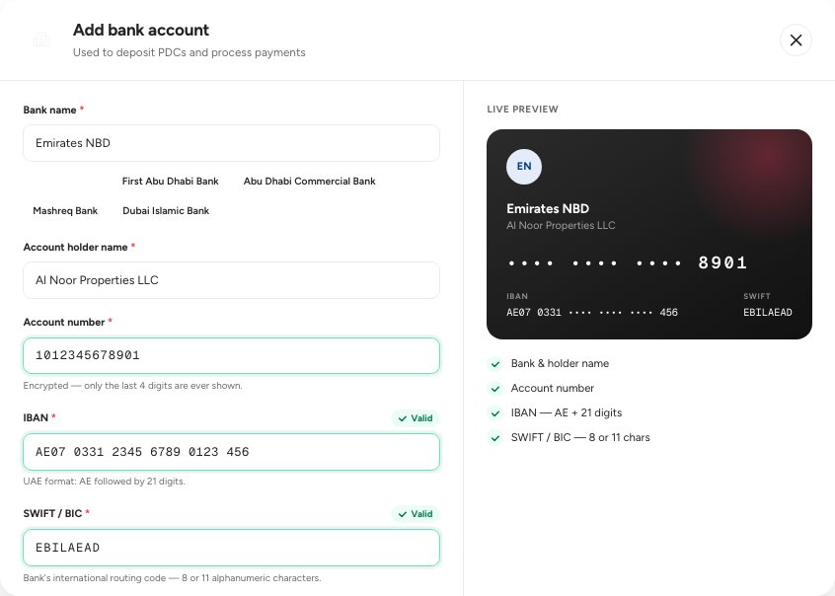Click the Valid badge above the SWIFT field

416,514
